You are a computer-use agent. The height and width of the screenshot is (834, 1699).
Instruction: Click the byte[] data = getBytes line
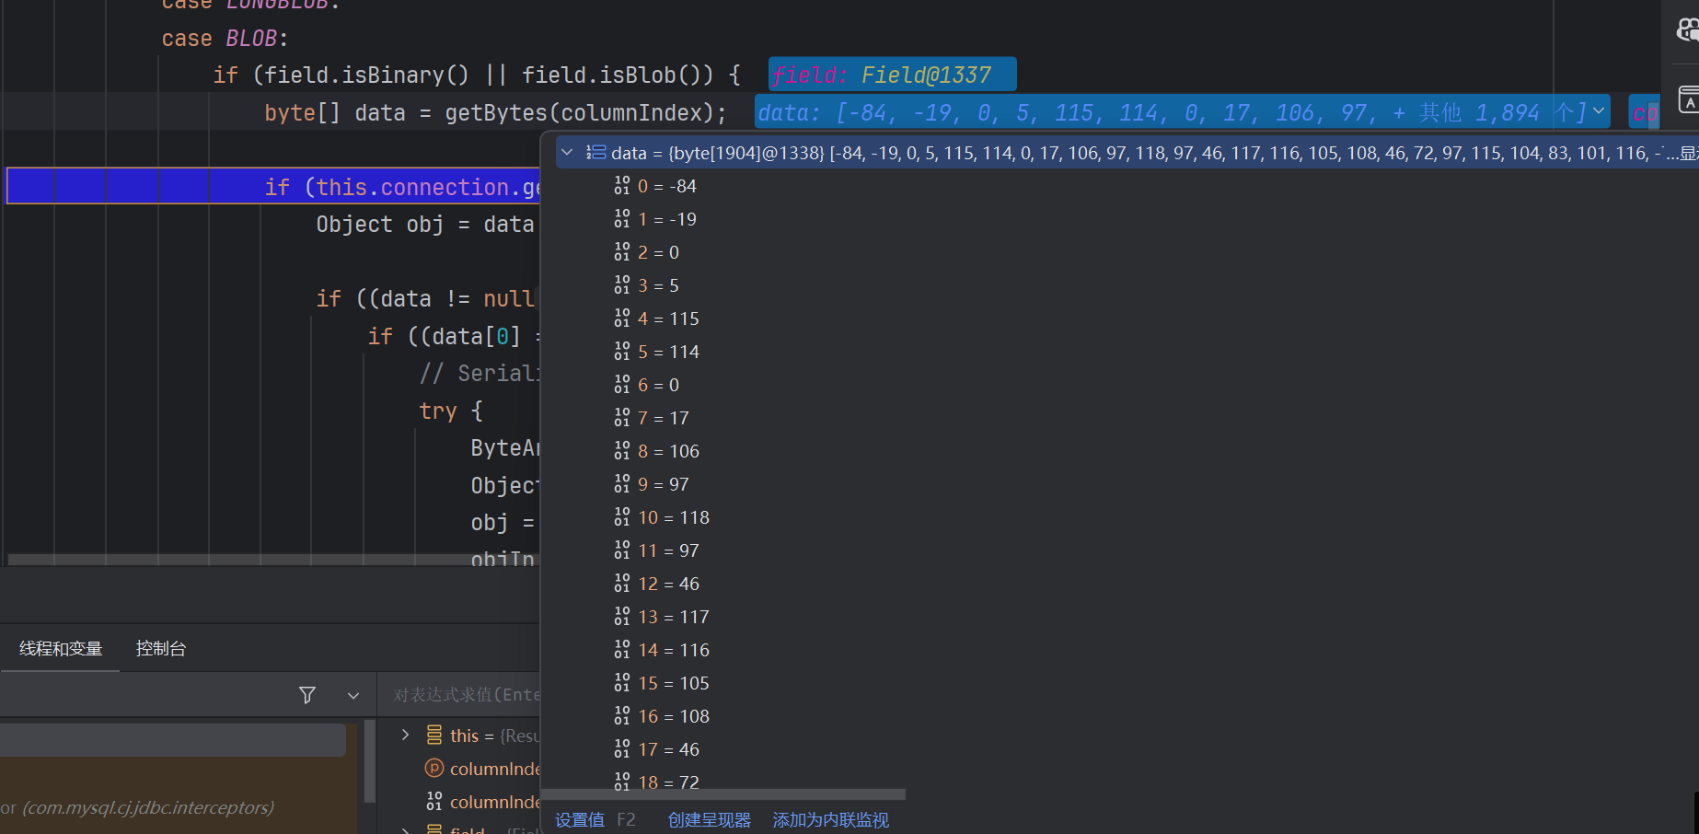pos(495,112)
